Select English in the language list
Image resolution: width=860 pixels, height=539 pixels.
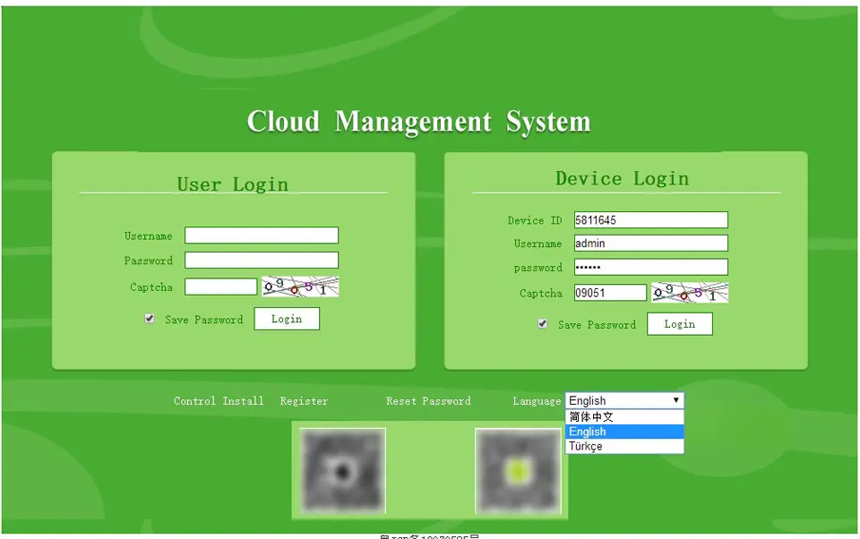pos(624,432)
